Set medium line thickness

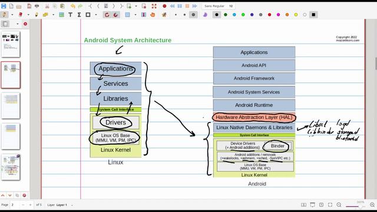point(184,15)
